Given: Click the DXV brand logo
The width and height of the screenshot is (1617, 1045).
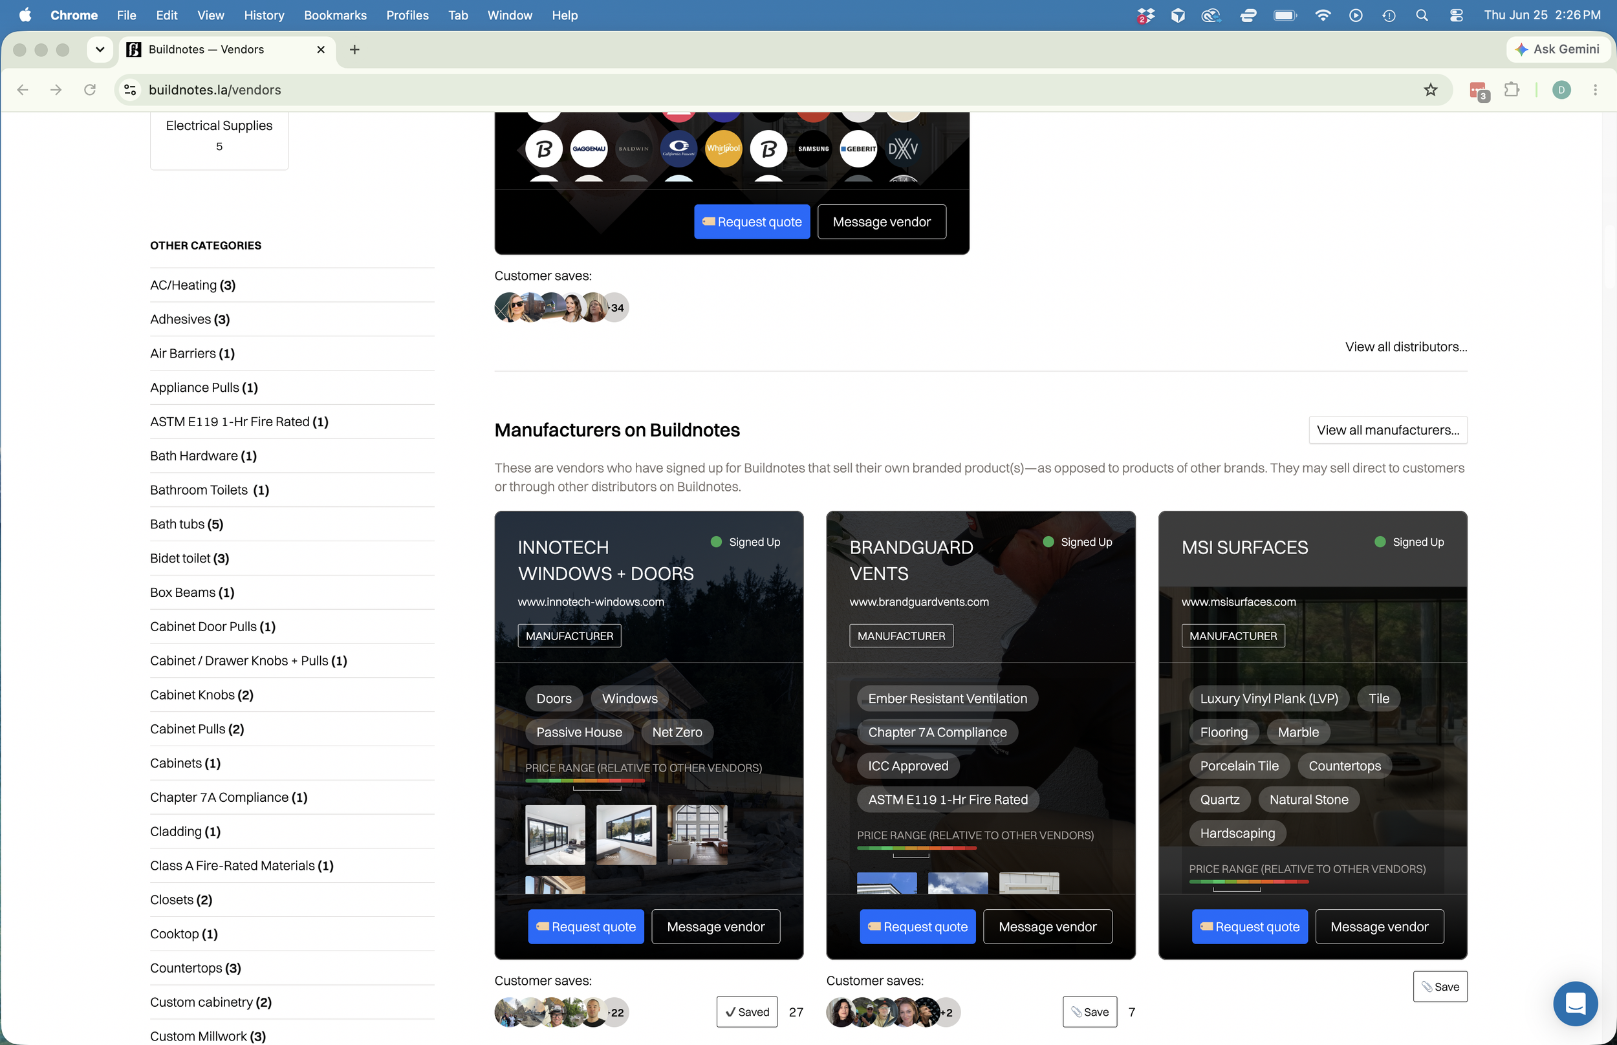Looking at the screenshot, I should click(903, 149).
